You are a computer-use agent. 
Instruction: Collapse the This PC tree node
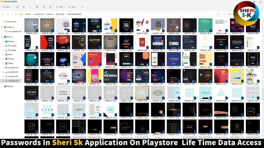(2, 37)
